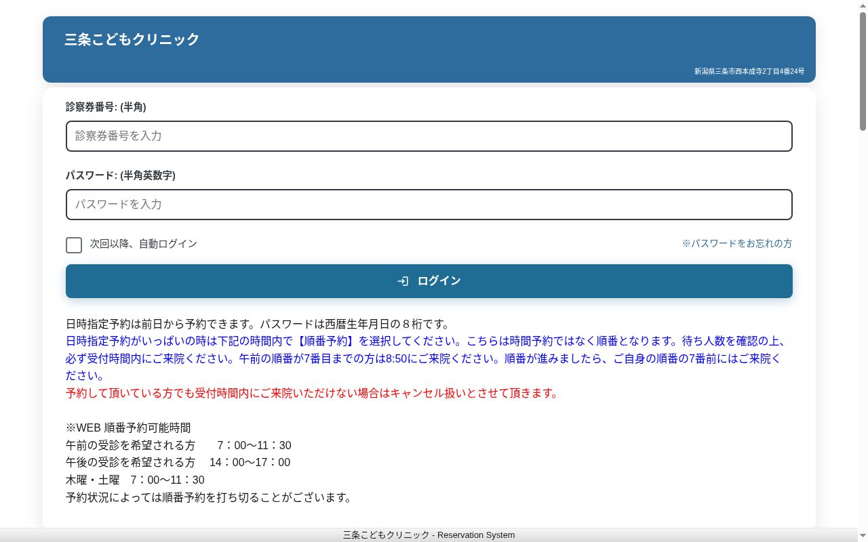Viewport: 868px width, 542px height.
Task: Enable the 次回以降、自動ログイン checkbox
Action: (x=74, y=245)
